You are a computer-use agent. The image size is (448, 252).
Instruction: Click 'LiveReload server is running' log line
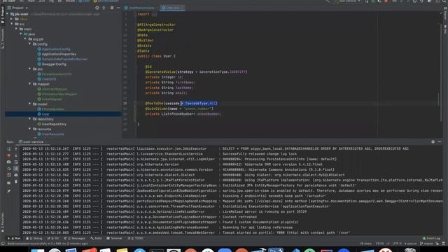point(265,211)
